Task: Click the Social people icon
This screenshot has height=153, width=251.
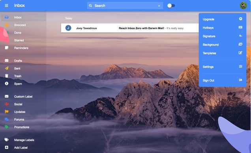Action: 7,104
